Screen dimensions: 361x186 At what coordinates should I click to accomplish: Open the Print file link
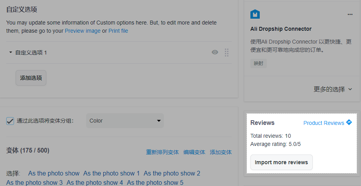(x=118, y=31)
